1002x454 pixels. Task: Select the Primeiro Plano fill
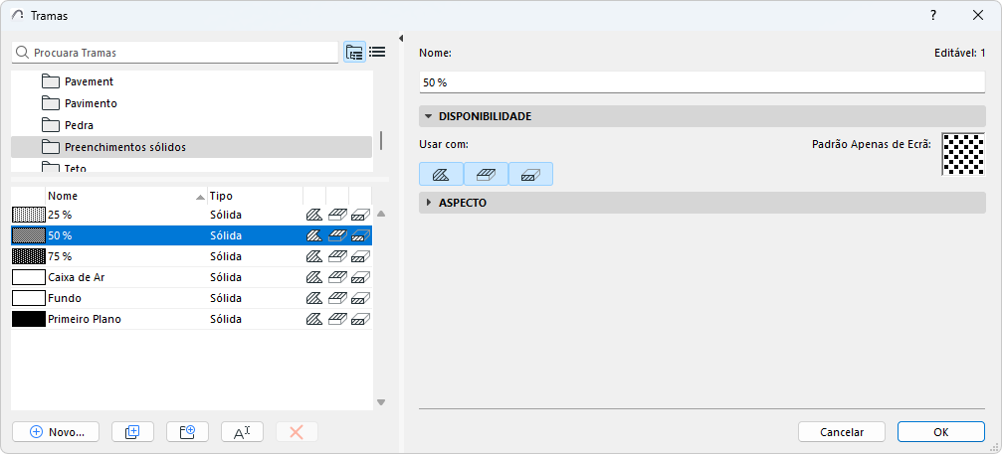tap(192, 319)
